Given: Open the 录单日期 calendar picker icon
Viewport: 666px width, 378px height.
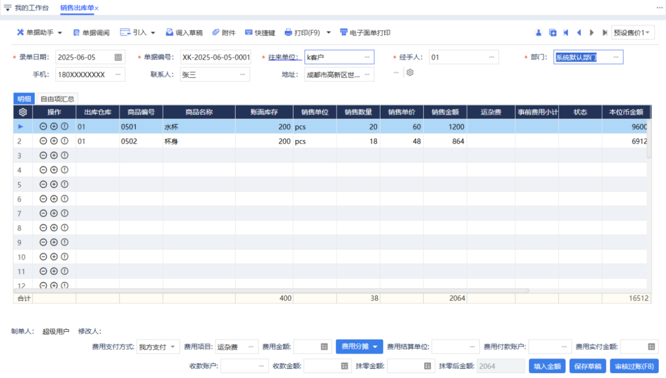Looking at the screenshot, I should (118, 57).
